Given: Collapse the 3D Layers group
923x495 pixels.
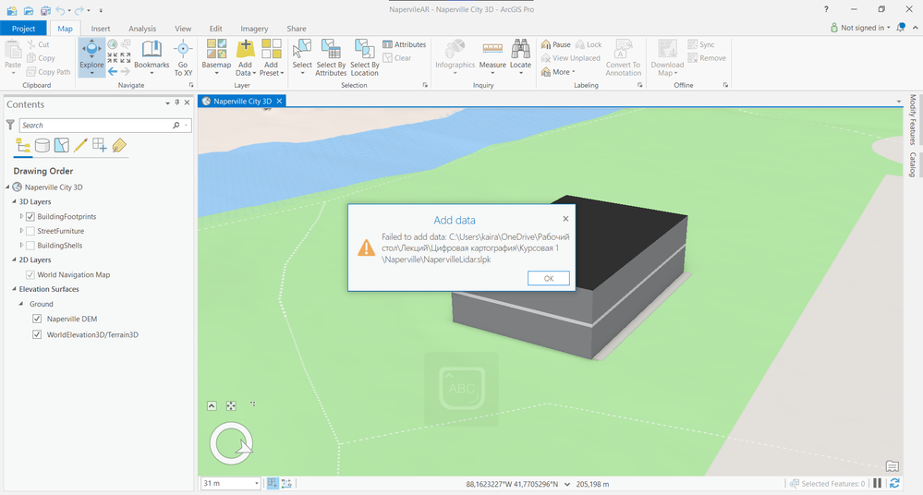Looking at the screenshot, I should [14, 202].
